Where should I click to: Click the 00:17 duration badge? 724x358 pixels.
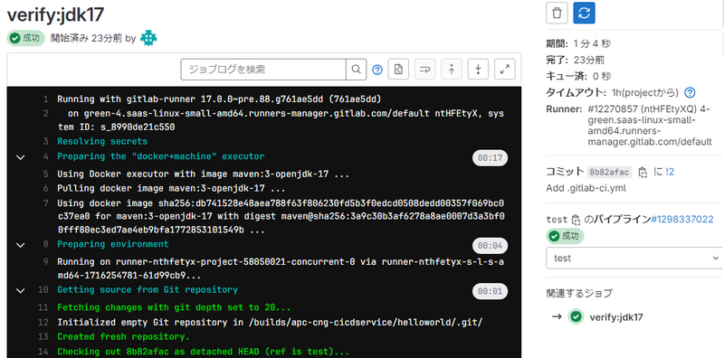[x=490, y=158]
